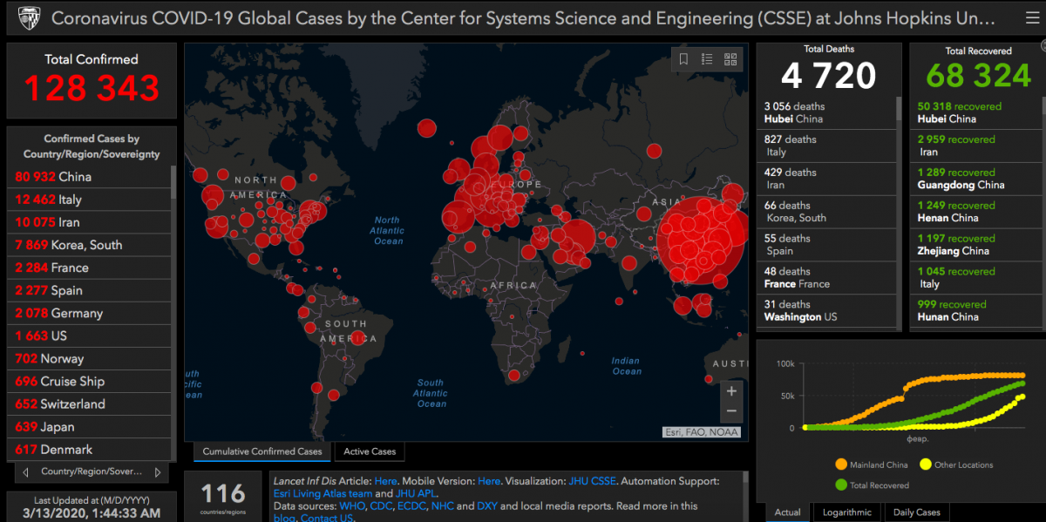Viewport: 1046px width, 522px height.
Task: Click '3 056 deaths Hubei China' entry
Action: (x=825, y=112)
